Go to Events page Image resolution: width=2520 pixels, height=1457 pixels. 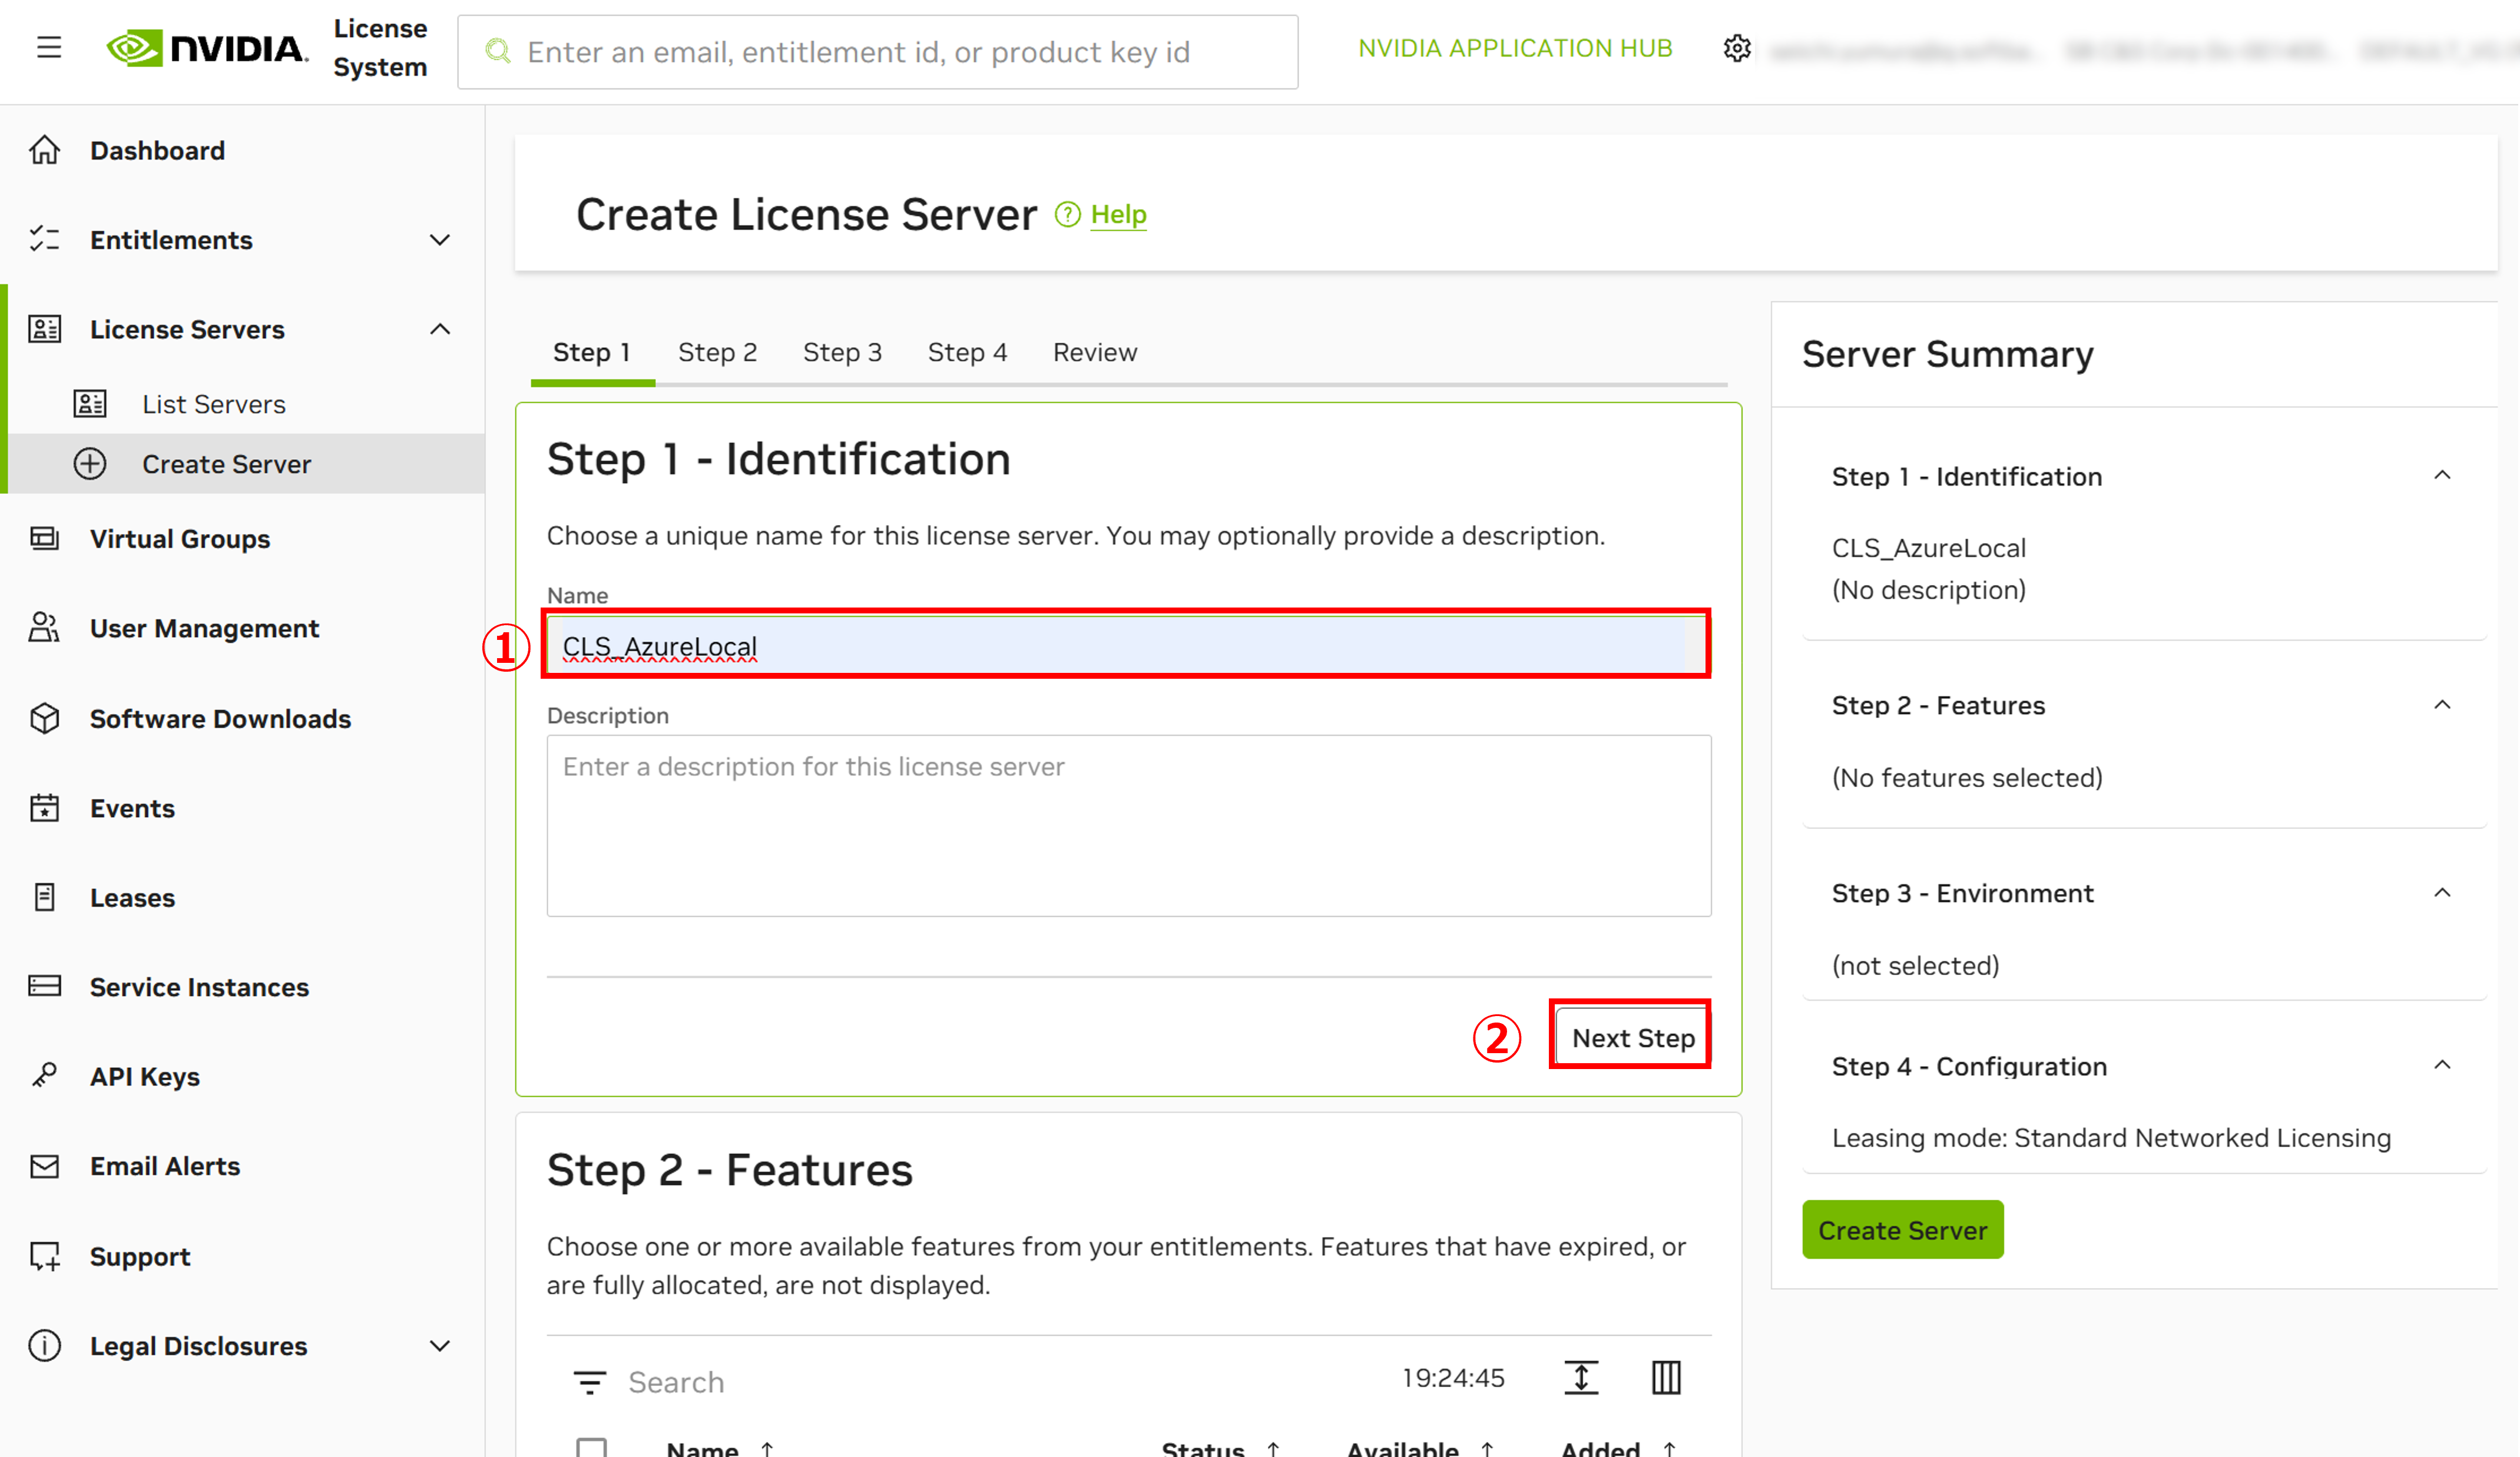132,808
